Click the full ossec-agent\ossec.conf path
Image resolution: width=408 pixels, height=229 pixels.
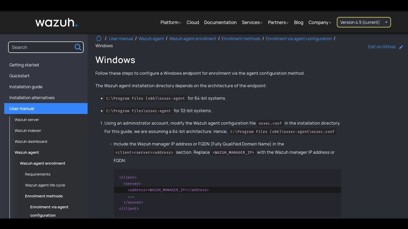pyautogui.click(x=282, y=132)
